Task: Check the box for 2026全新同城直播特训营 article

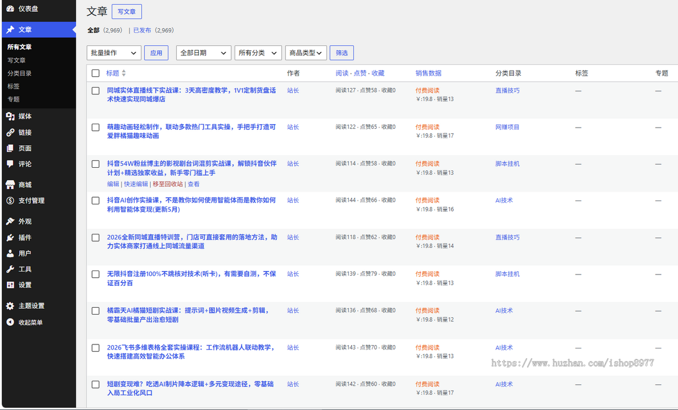Action: click(95, 237)
